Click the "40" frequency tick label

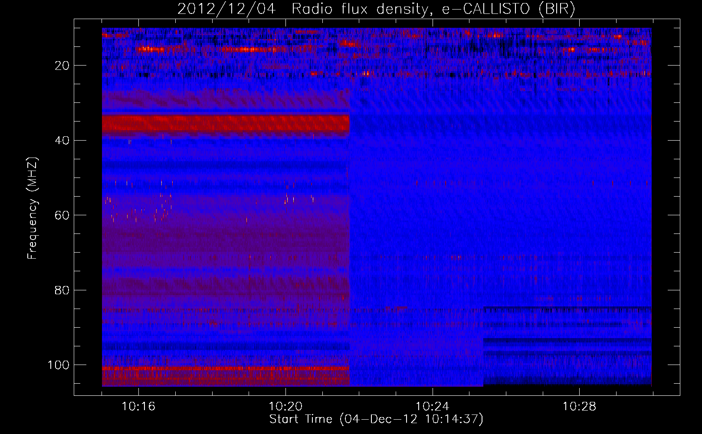coord(62,141)
